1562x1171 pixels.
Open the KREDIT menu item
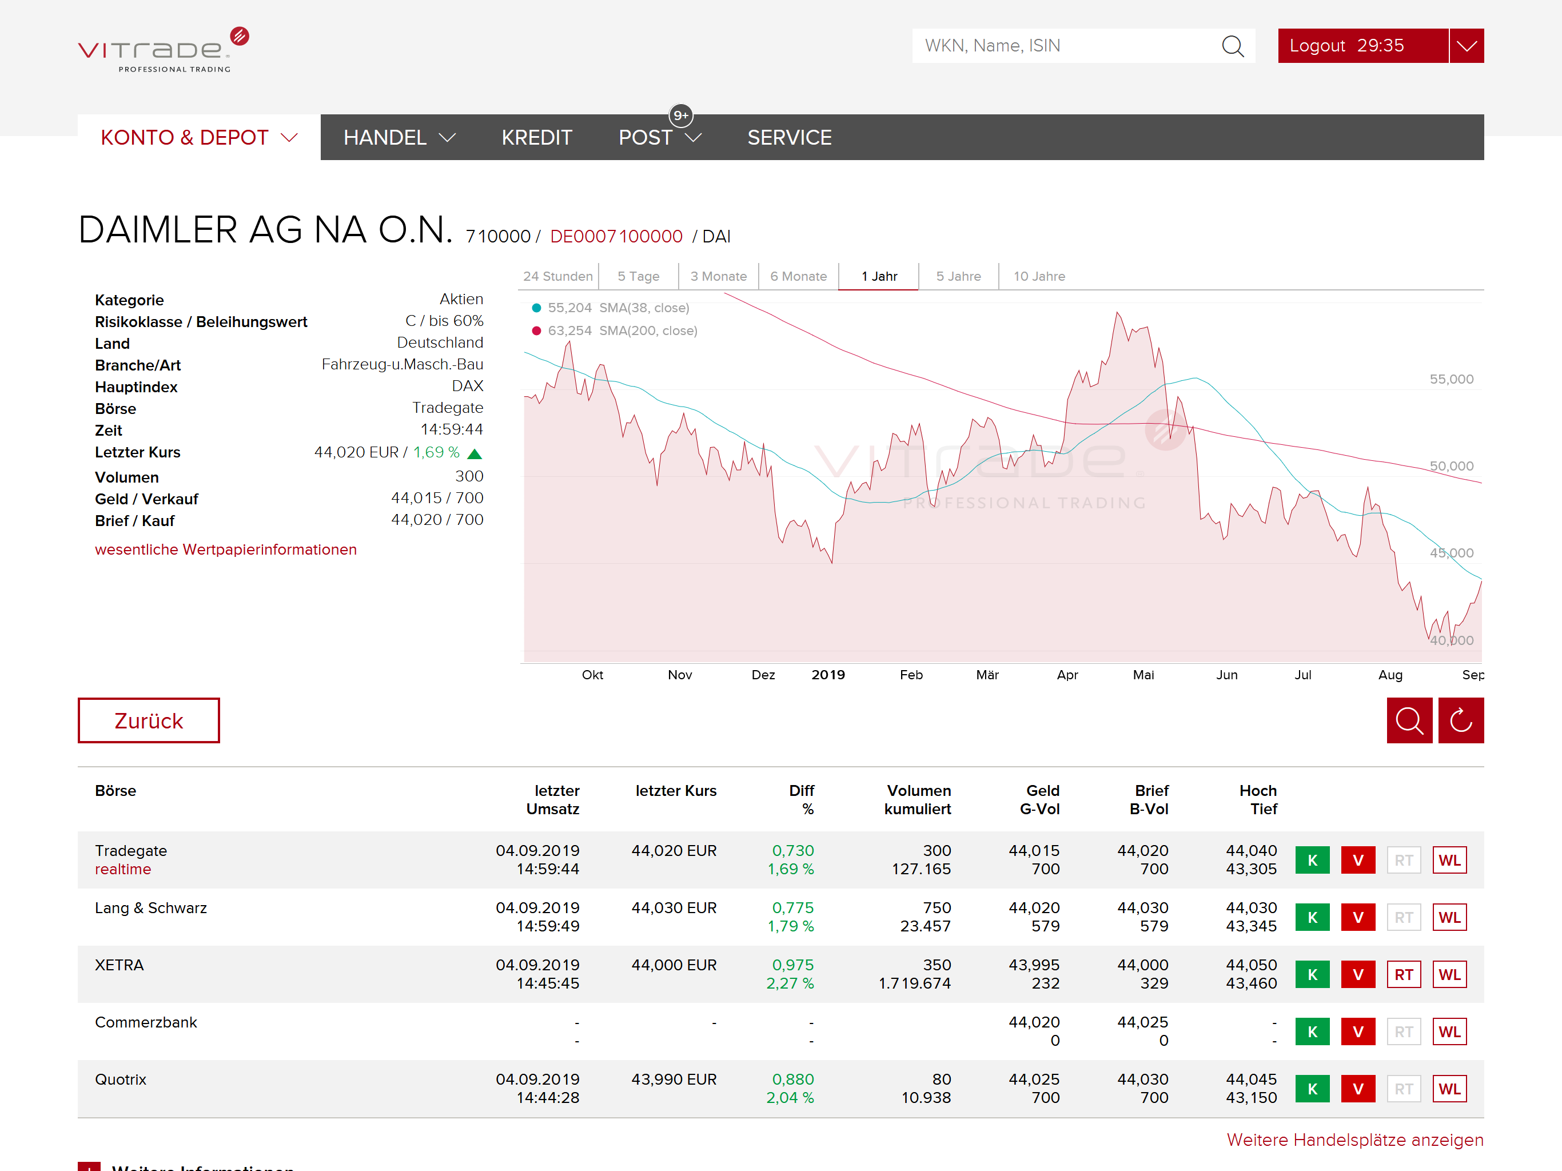[x=537, y=138]
